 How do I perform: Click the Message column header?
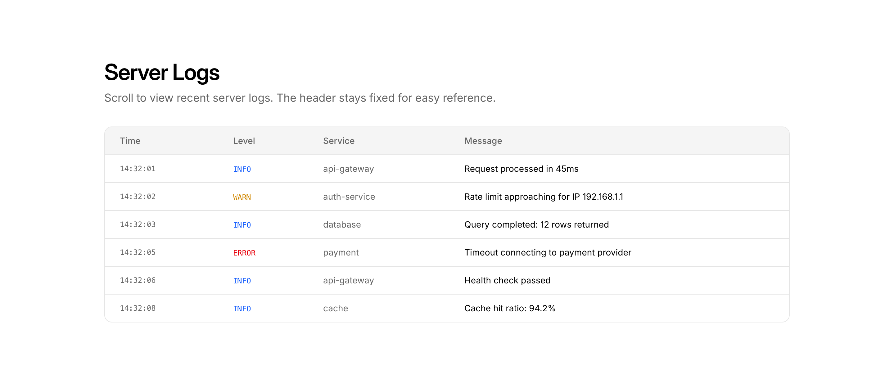pos(483,141)
